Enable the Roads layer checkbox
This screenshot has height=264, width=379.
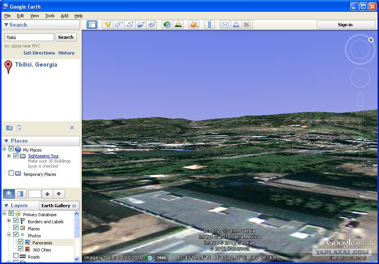16,256
